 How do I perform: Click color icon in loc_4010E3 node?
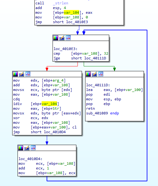(x=56, y=38)
